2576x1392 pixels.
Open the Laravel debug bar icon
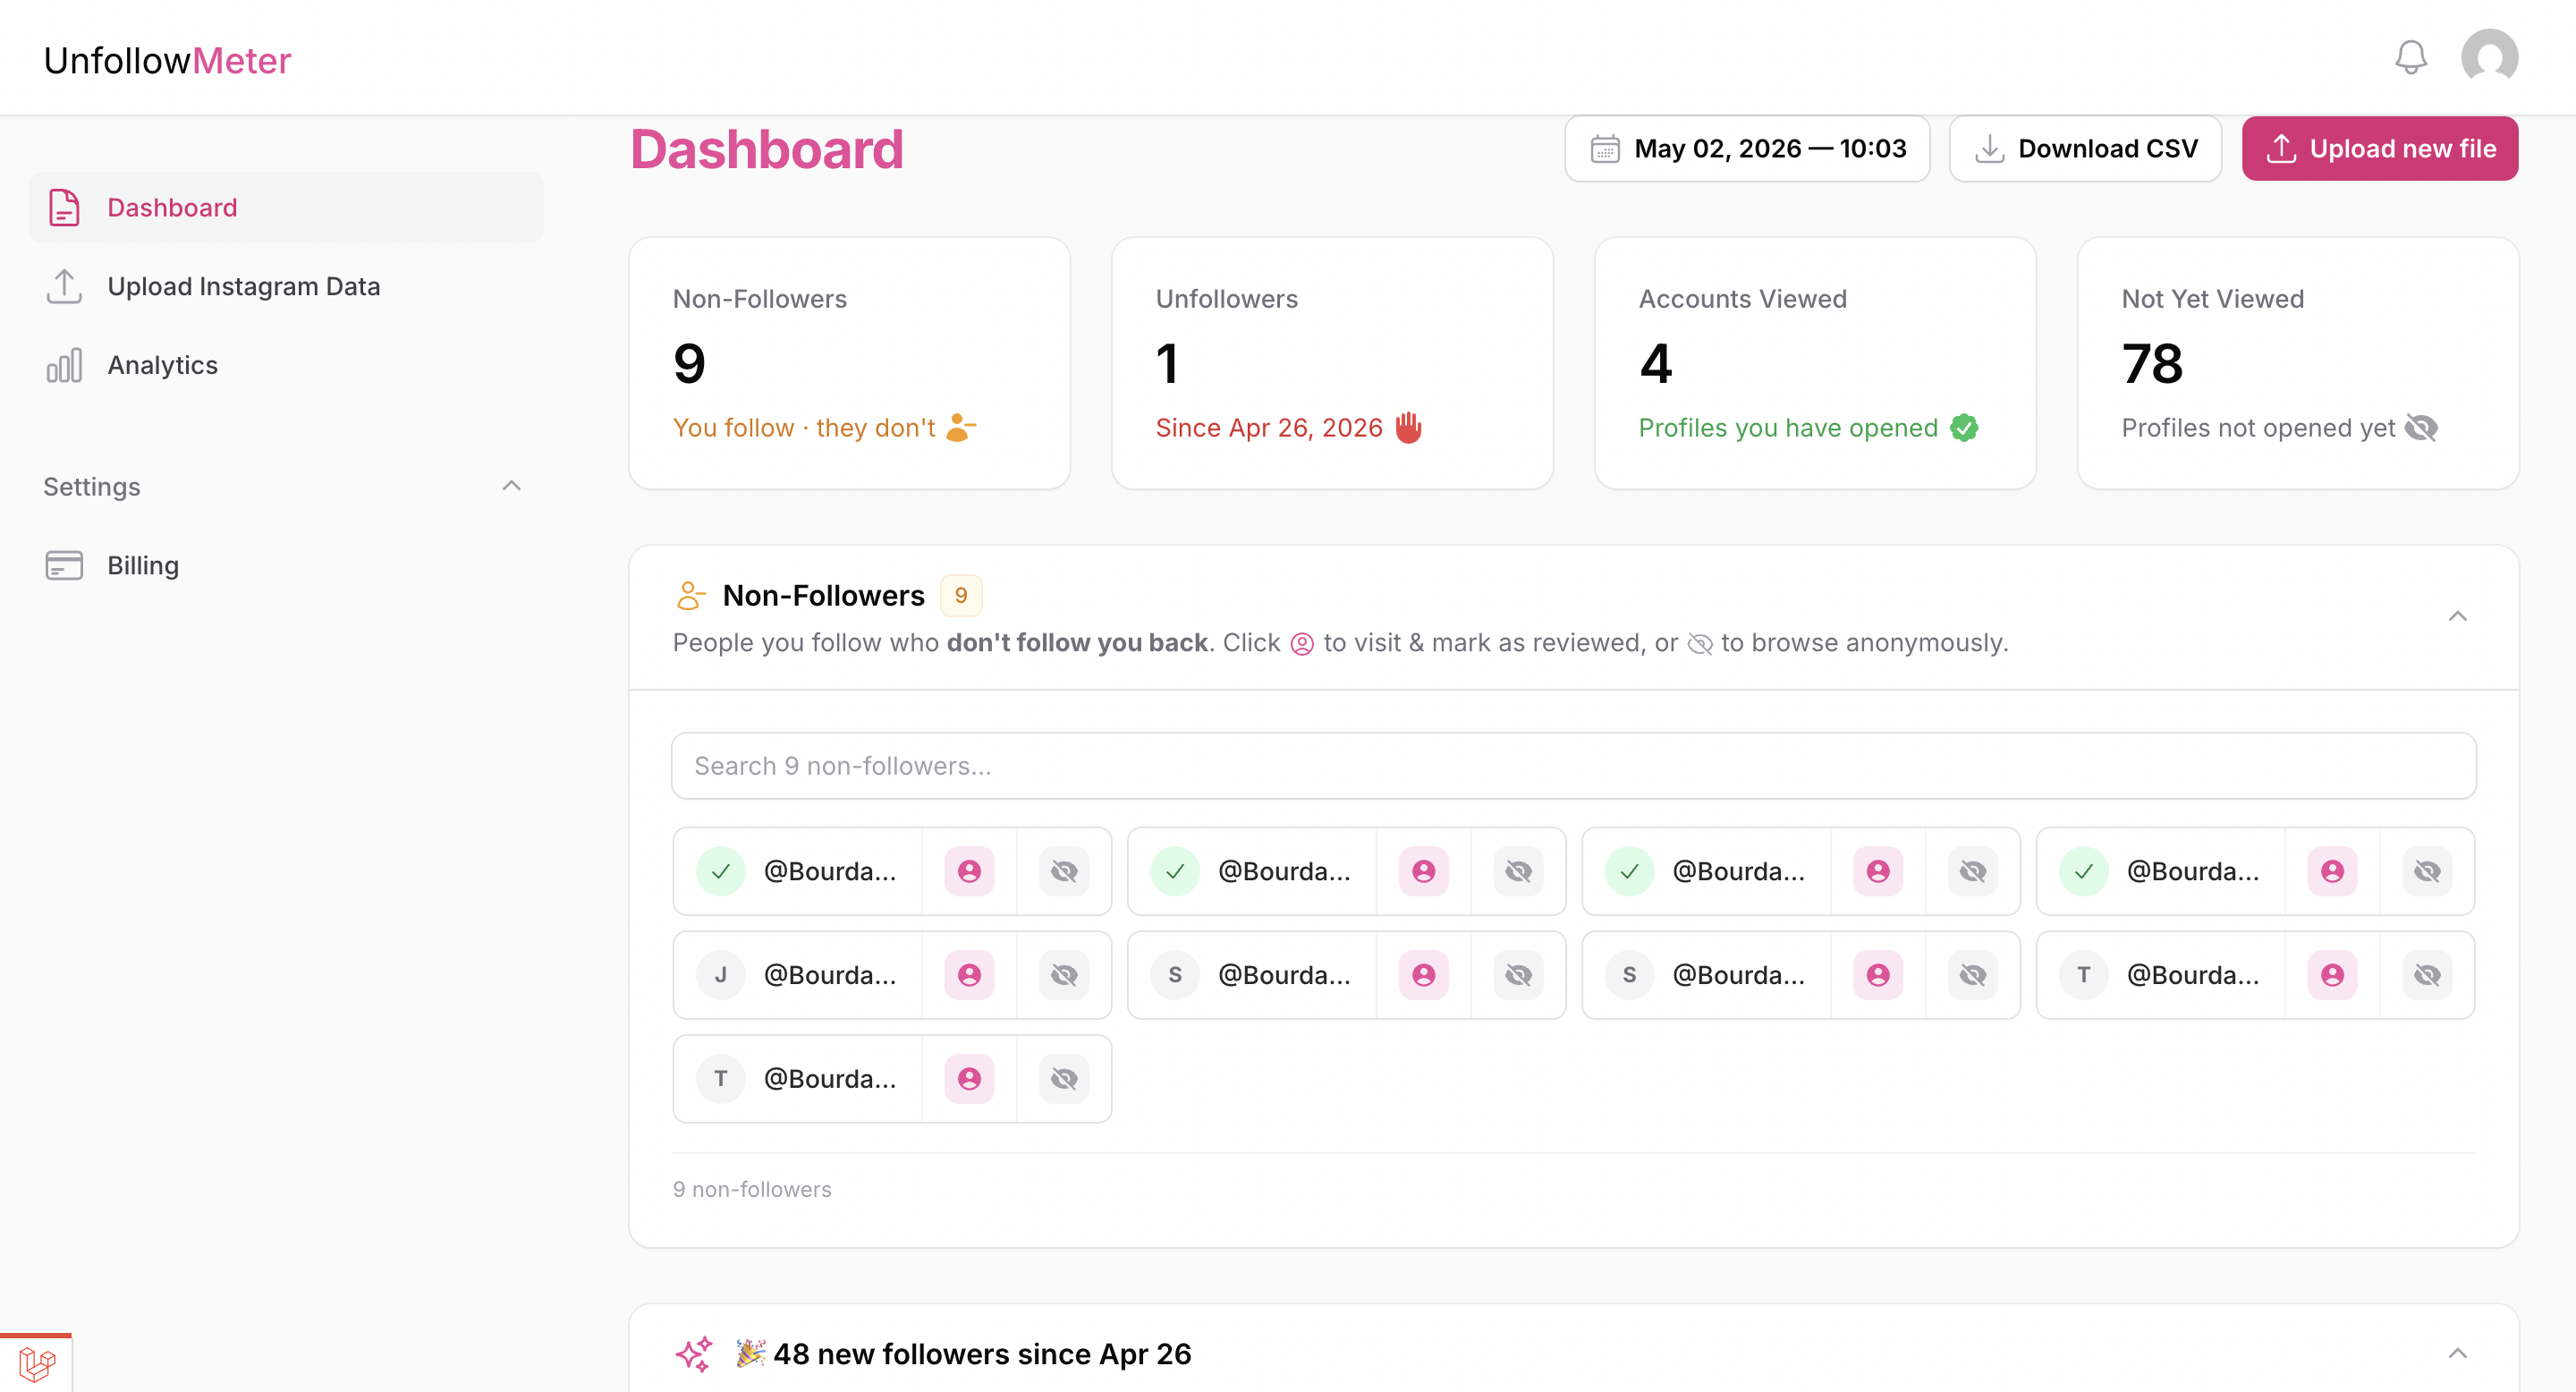37,1363
